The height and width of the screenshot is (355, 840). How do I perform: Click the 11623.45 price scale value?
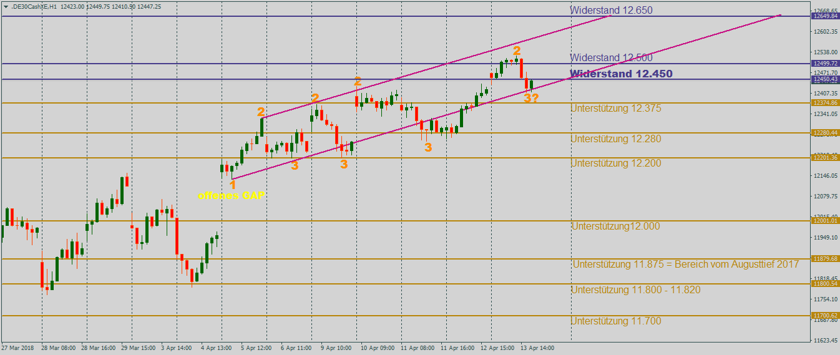(825, 341)
